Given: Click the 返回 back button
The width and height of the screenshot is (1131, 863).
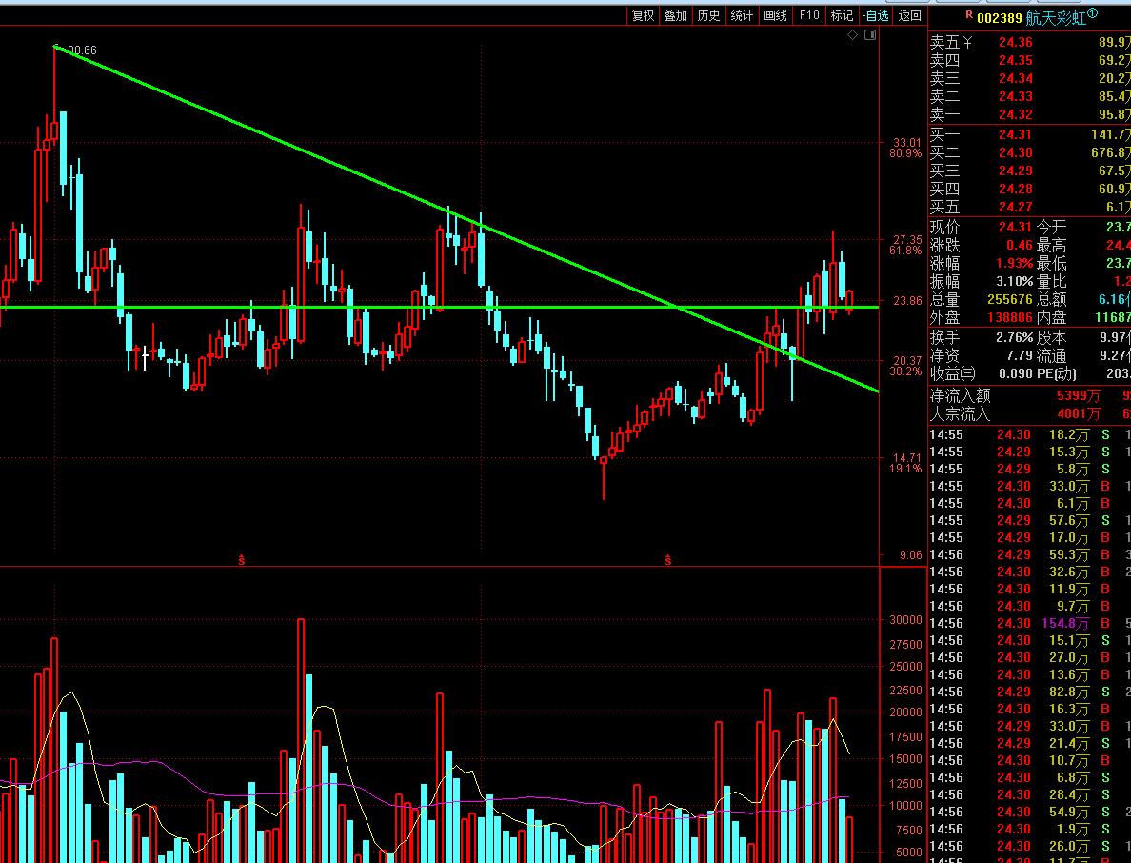Looking at the screenshot, I should point(909,16).
